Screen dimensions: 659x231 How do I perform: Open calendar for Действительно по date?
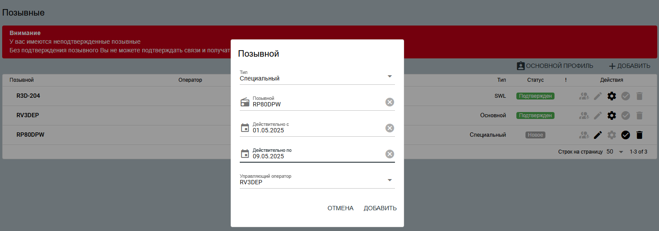click(245, 154)
